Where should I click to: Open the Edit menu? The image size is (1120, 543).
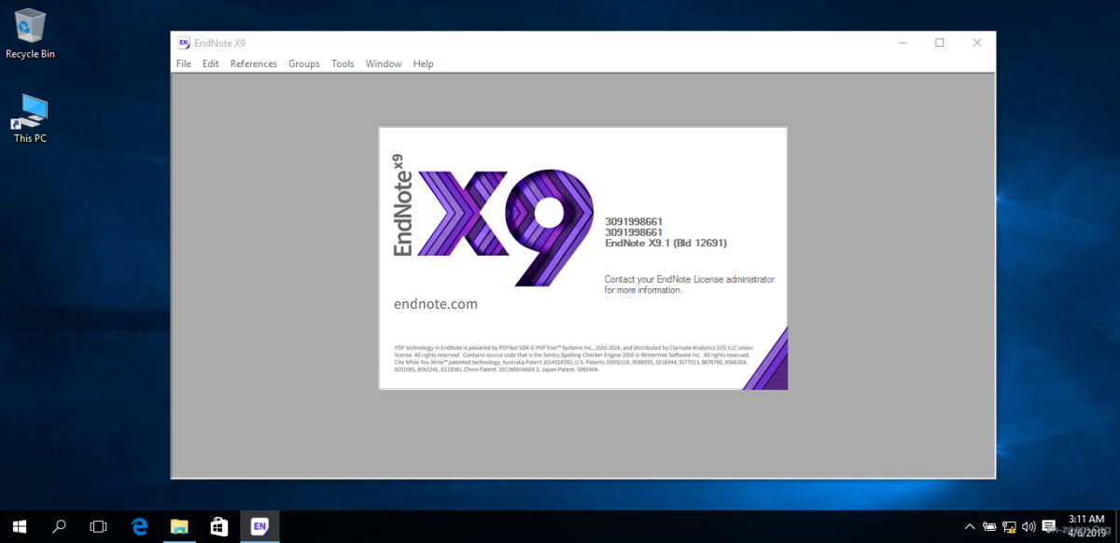[211, 63]
